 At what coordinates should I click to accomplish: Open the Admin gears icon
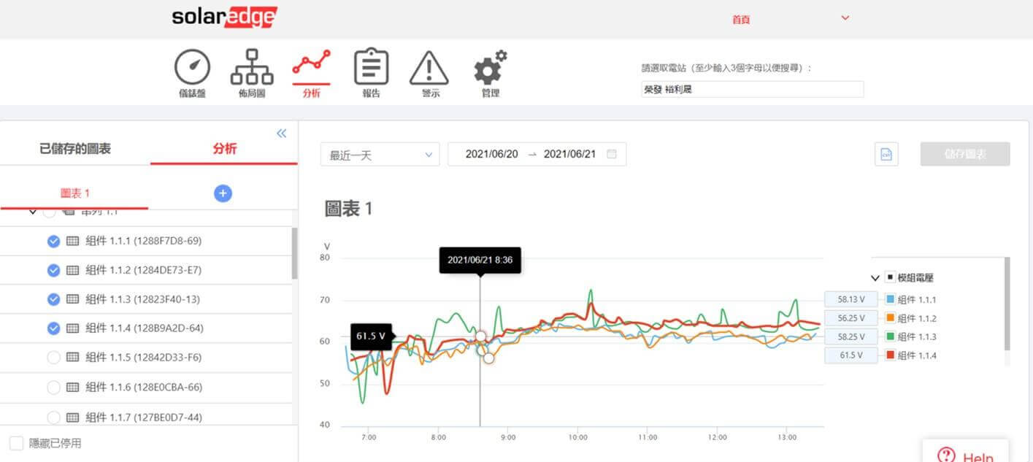point(490,68)
